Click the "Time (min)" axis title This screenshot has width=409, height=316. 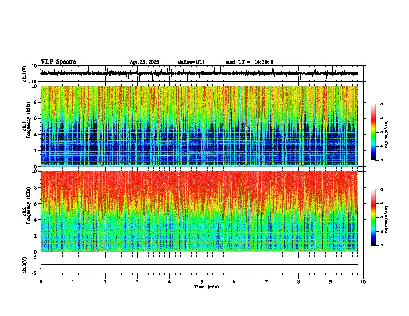coord(207,287)
